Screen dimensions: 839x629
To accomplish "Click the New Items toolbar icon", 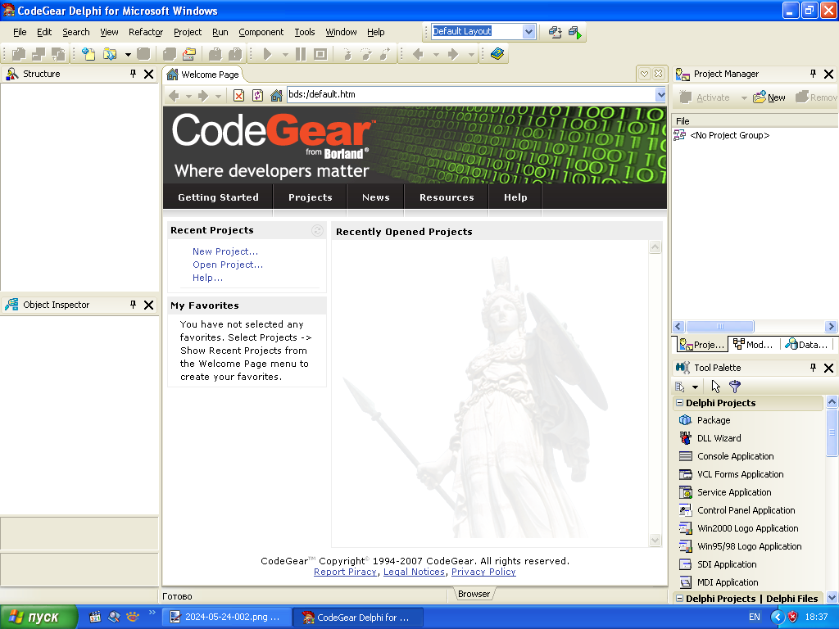I will (88, 54).
